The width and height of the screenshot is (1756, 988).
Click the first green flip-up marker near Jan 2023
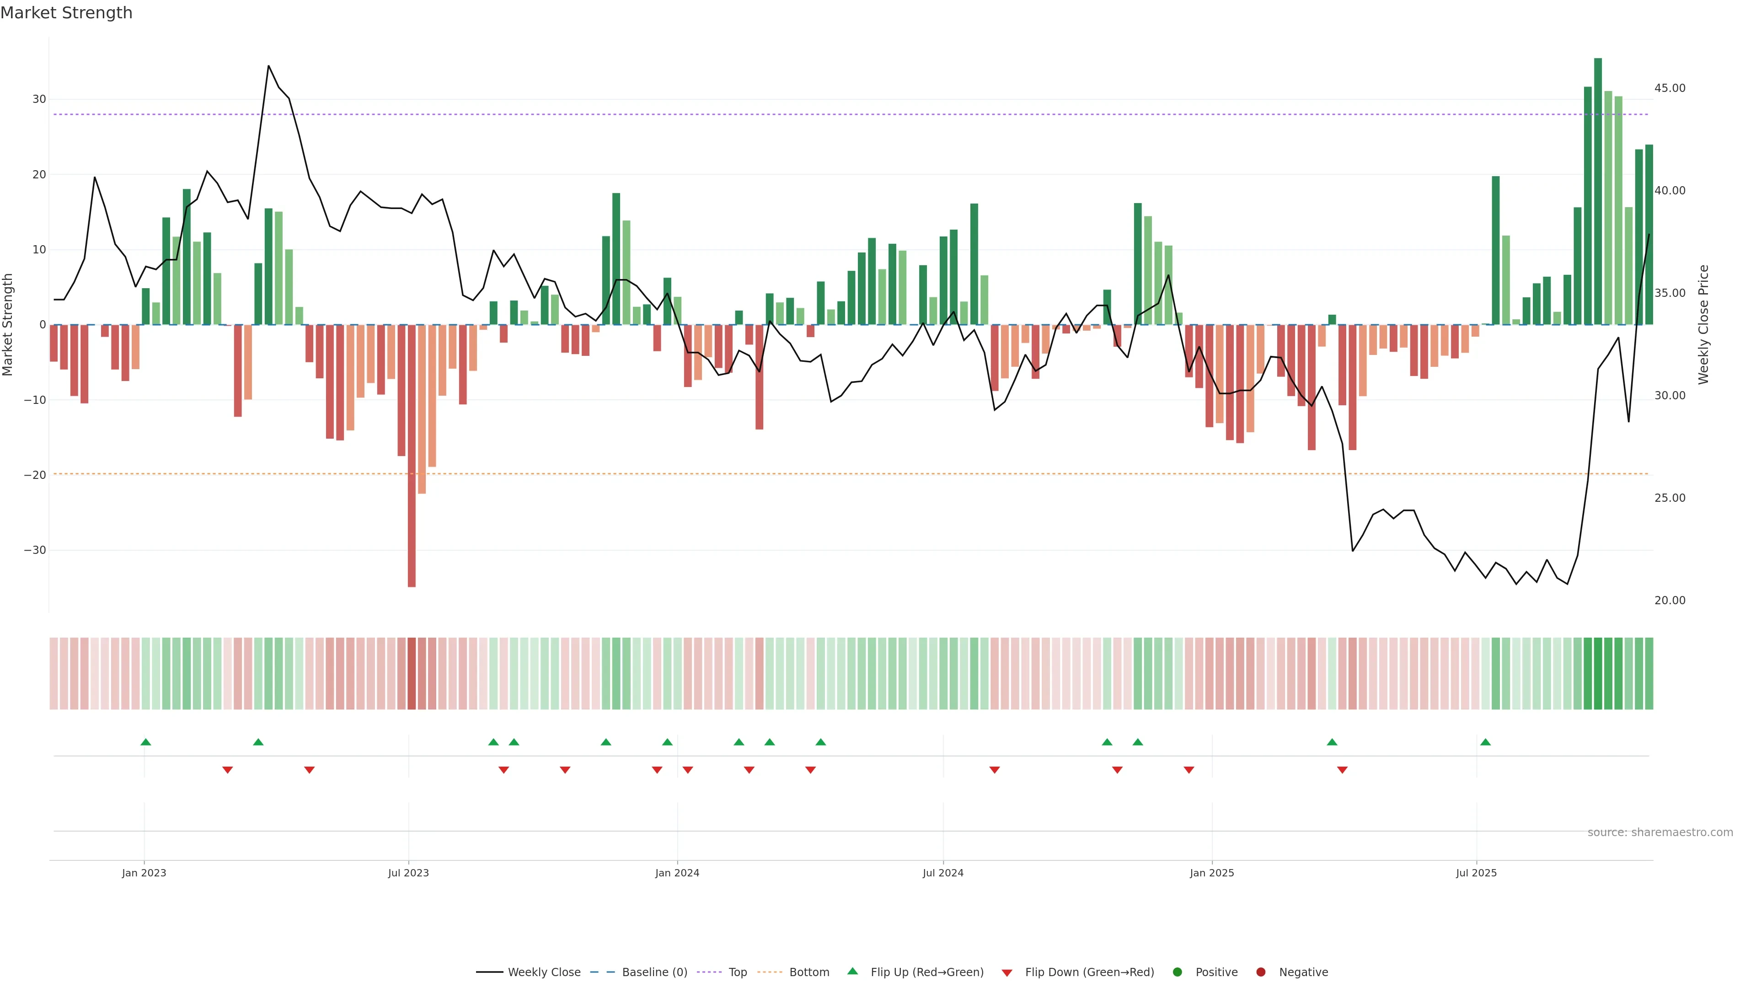pos(145,742)
